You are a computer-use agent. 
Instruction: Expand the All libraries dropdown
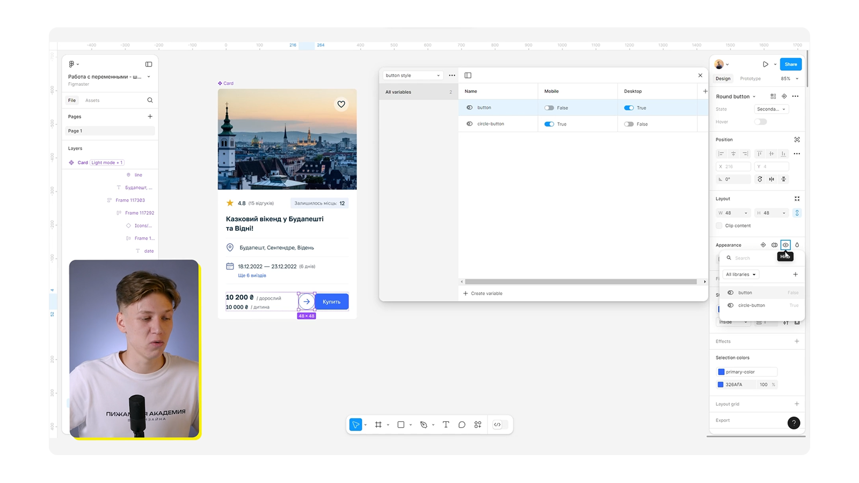pyautogui.click(x=740, y=274)
